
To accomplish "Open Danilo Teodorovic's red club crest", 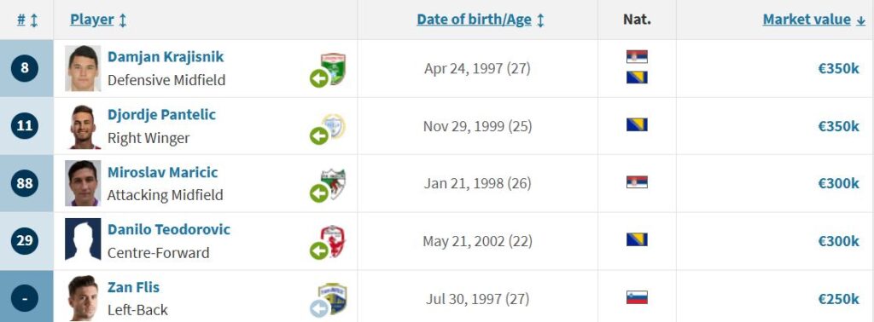I will 334,241.
